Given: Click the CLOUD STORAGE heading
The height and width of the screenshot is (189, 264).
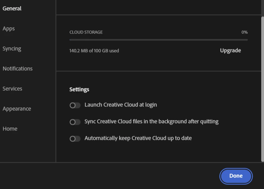Looking at the screenshot, I should (86, 32).
